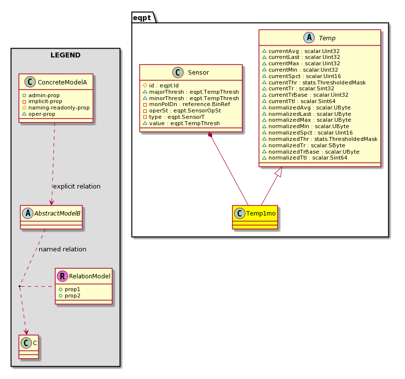Click the C icon of ConcreteModelA

click(30, 82)
